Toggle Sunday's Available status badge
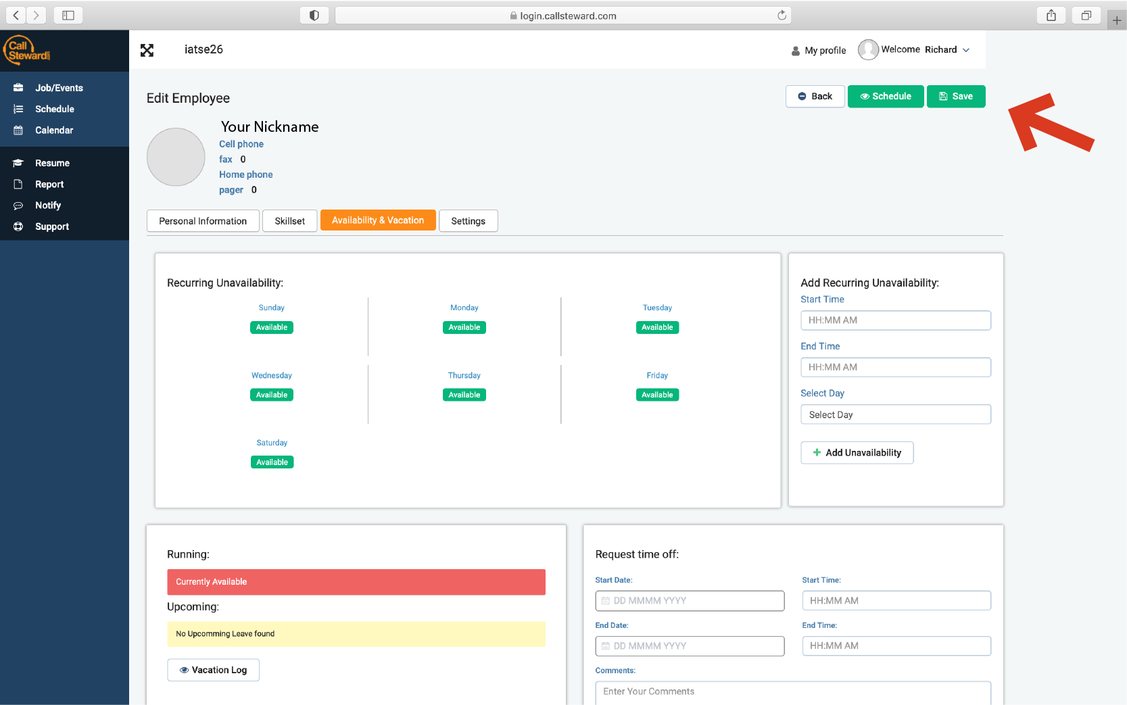The width and height of the screenshot is (1127, 705). (272, 327)
